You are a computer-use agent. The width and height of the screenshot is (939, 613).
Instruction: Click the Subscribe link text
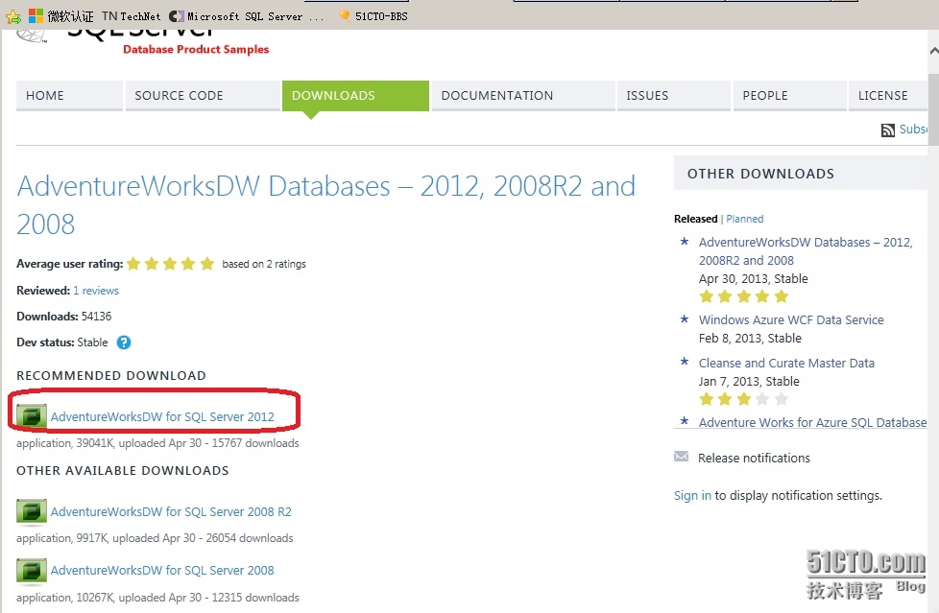pos(913,130)
